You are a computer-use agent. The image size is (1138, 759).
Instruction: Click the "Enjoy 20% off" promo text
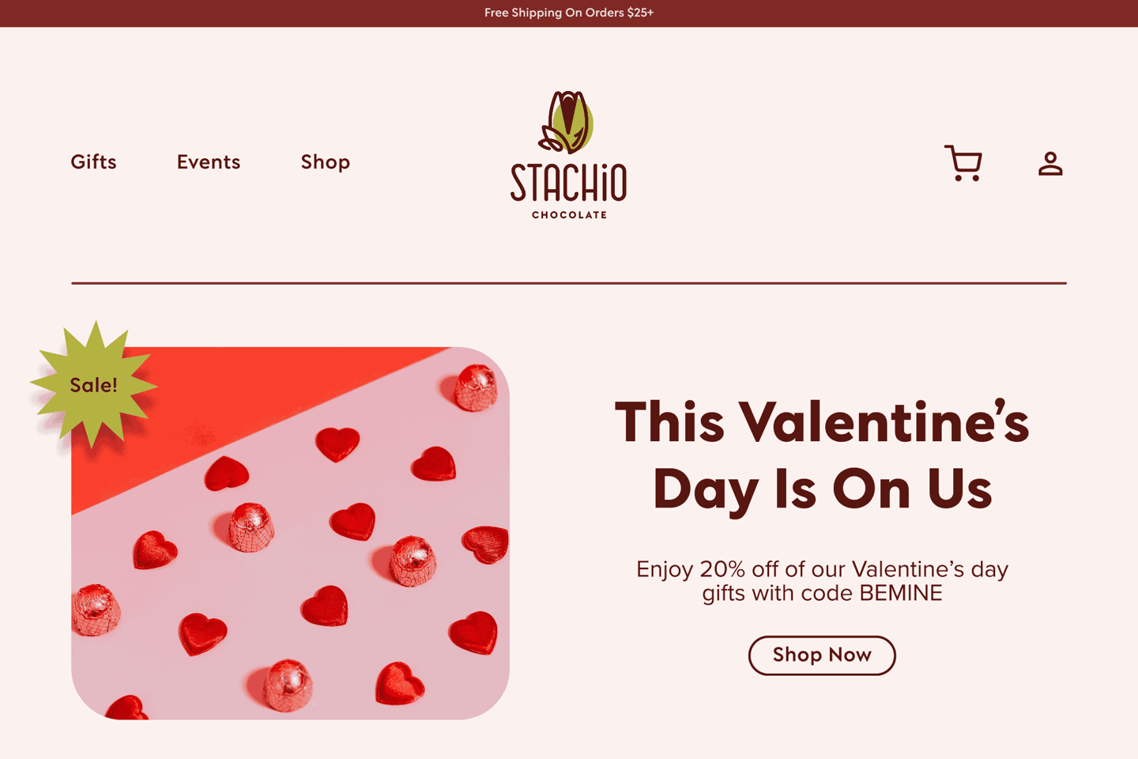822,569
